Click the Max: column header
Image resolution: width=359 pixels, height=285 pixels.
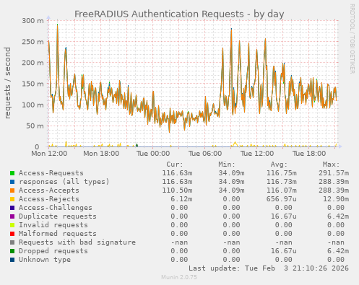(x=331, y=165)
